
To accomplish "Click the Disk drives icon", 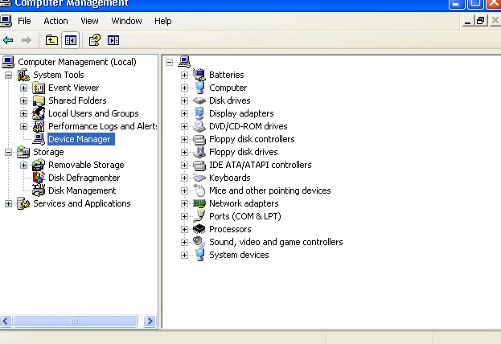I will point(199,100).
